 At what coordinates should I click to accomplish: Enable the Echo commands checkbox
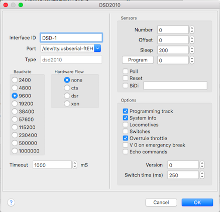[126, 152]
